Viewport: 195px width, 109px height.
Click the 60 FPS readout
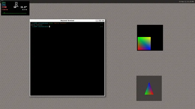[x=16, y=7]
